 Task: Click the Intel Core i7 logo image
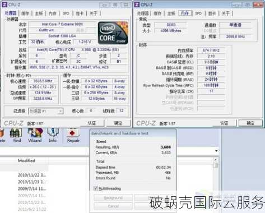(x=113, y=33)
